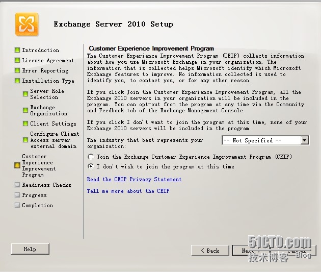Click the green Exchange Organization step indicator
The width and height of the screenshot is (321, 272).
(x=25, y=110)
